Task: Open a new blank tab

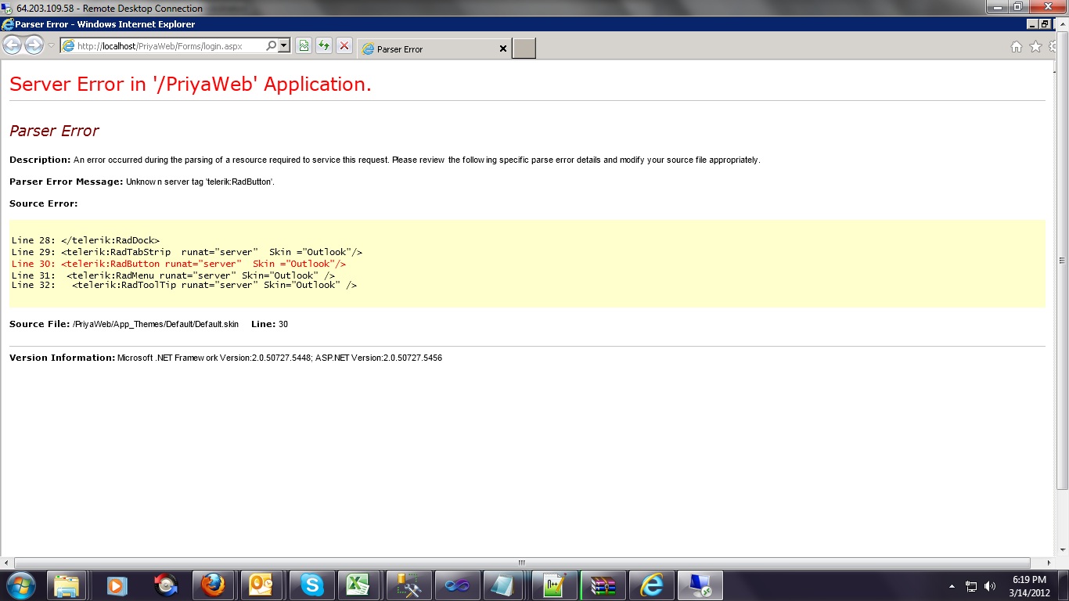Action: click(524, 49)
